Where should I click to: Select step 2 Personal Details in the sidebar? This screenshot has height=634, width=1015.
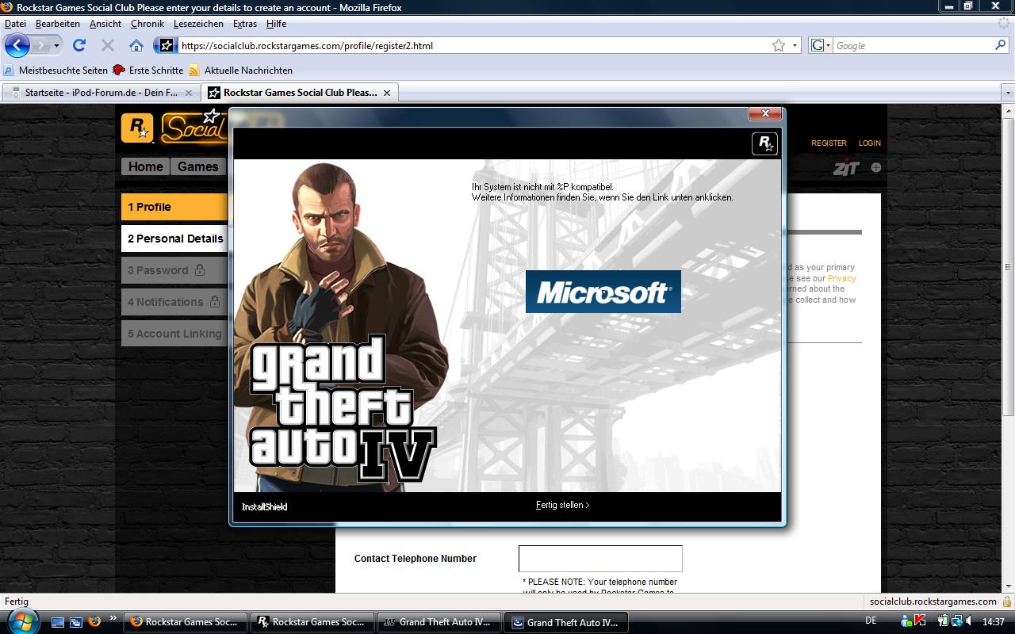(x=175, y=239)
